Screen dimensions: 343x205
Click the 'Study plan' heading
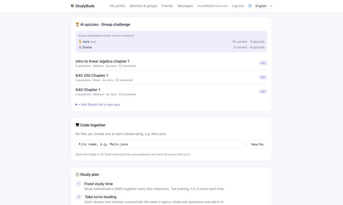coord(89,174)
